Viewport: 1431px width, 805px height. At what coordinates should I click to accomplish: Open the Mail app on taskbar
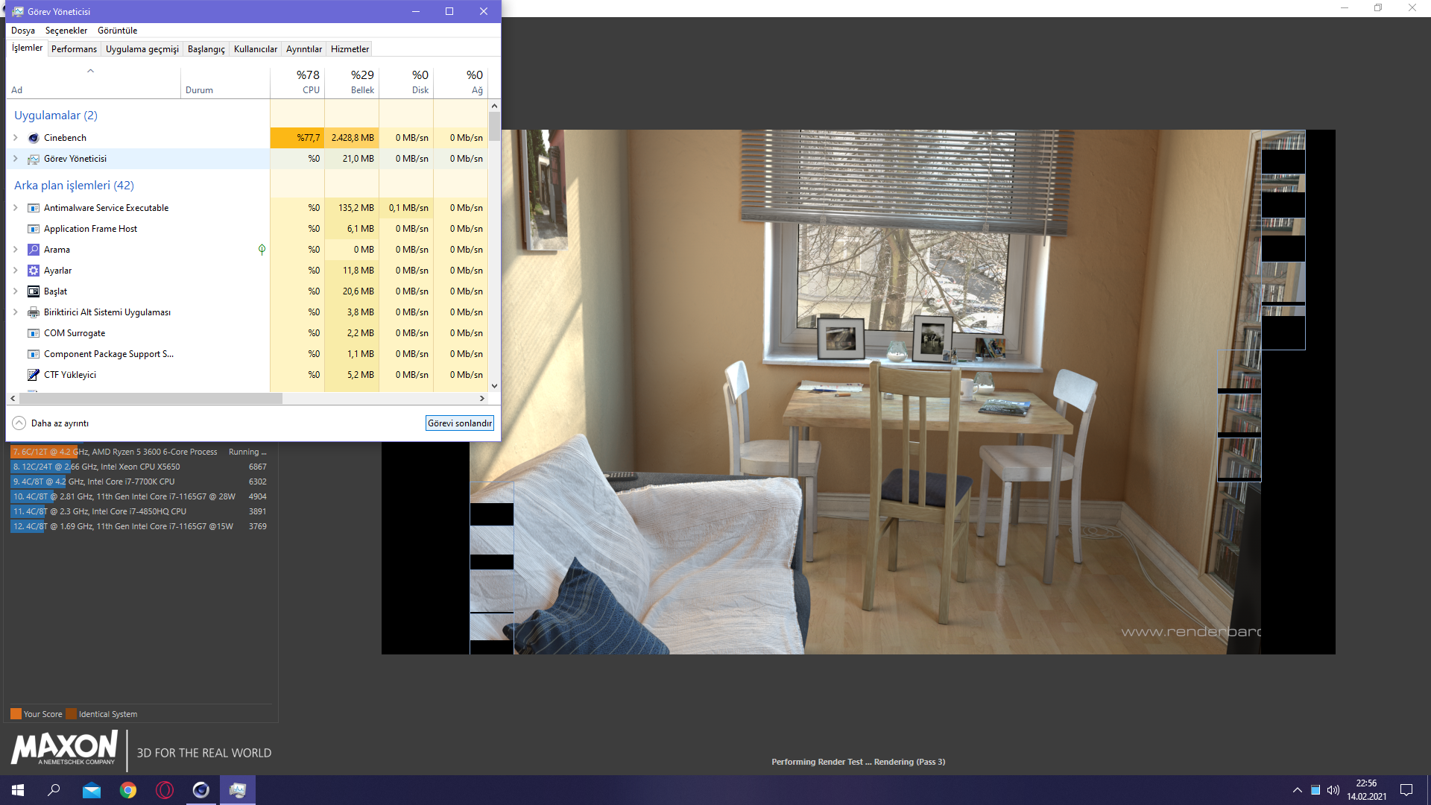point(92,790)
